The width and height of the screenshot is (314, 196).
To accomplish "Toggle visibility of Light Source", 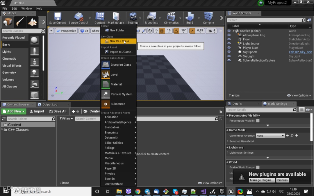I will coord(229,43).
